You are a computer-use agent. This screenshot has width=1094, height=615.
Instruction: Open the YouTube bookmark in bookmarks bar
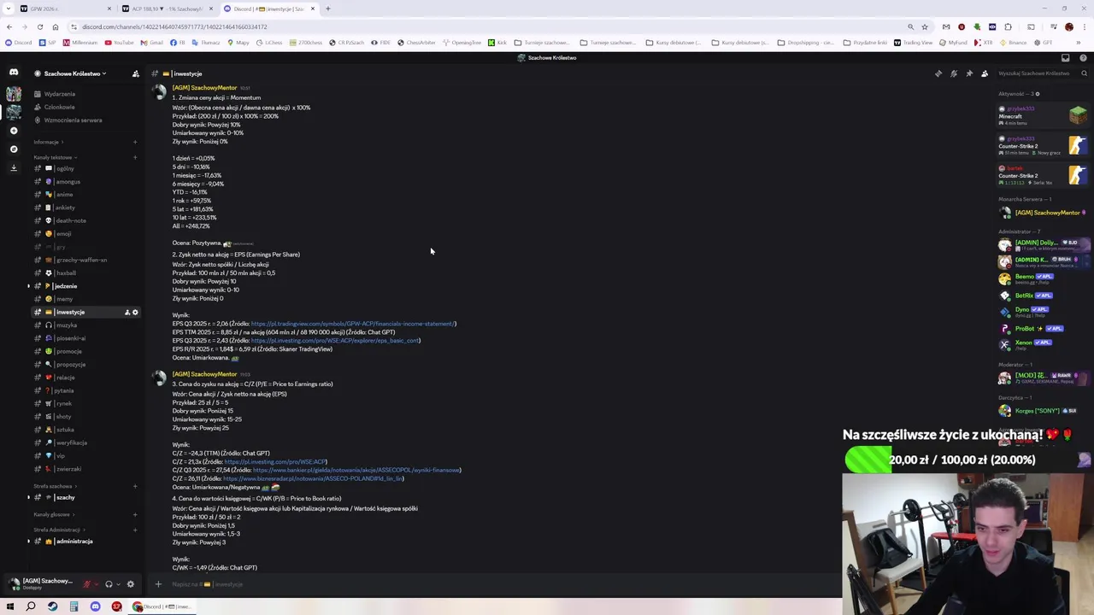tap(119, 42)
